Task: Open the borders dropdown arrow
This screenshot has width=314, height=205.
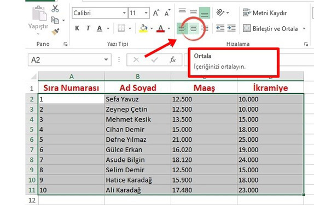Action: tap(130, 28)
